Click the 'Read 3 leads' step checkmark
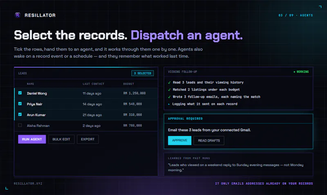 click(169, 83)
